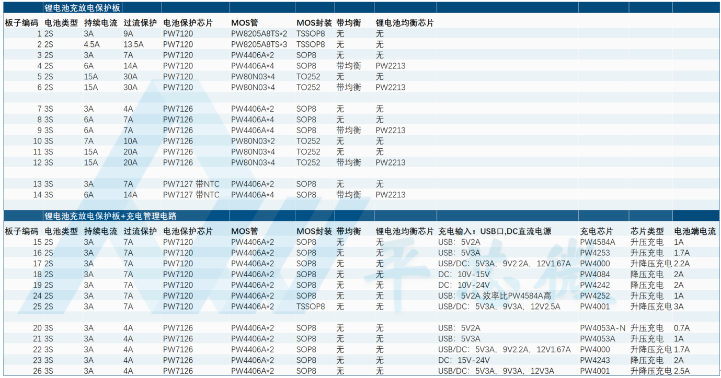Click the 4.5A continuous current value

tap(91, 44)
